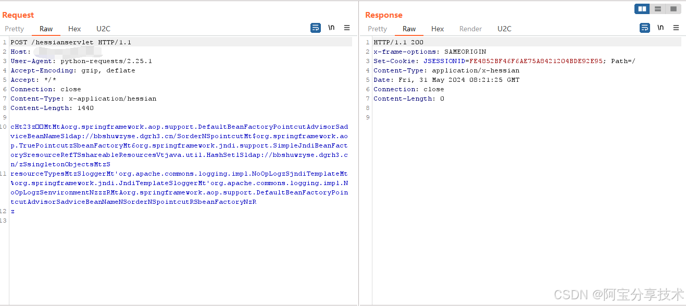Click the POST /hessianservlet request line

pos(71,42)
